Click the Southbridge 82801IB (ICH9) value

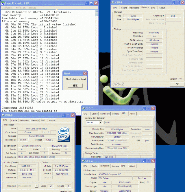click(125, 186)
